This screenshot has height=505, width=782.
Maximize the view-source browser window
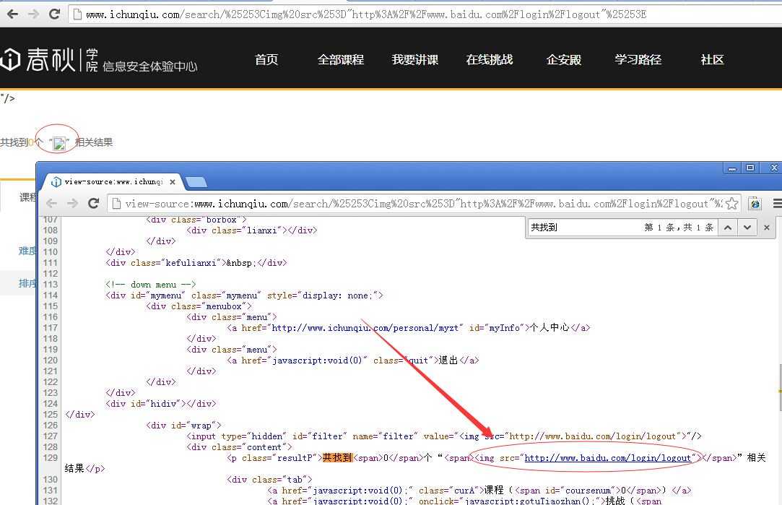pos(750,168)
